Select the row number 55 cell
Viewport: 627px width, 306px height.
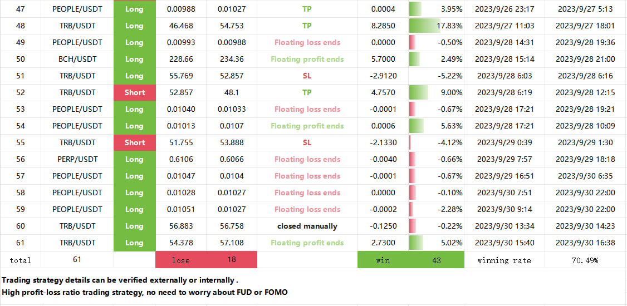tap(21, 142)
